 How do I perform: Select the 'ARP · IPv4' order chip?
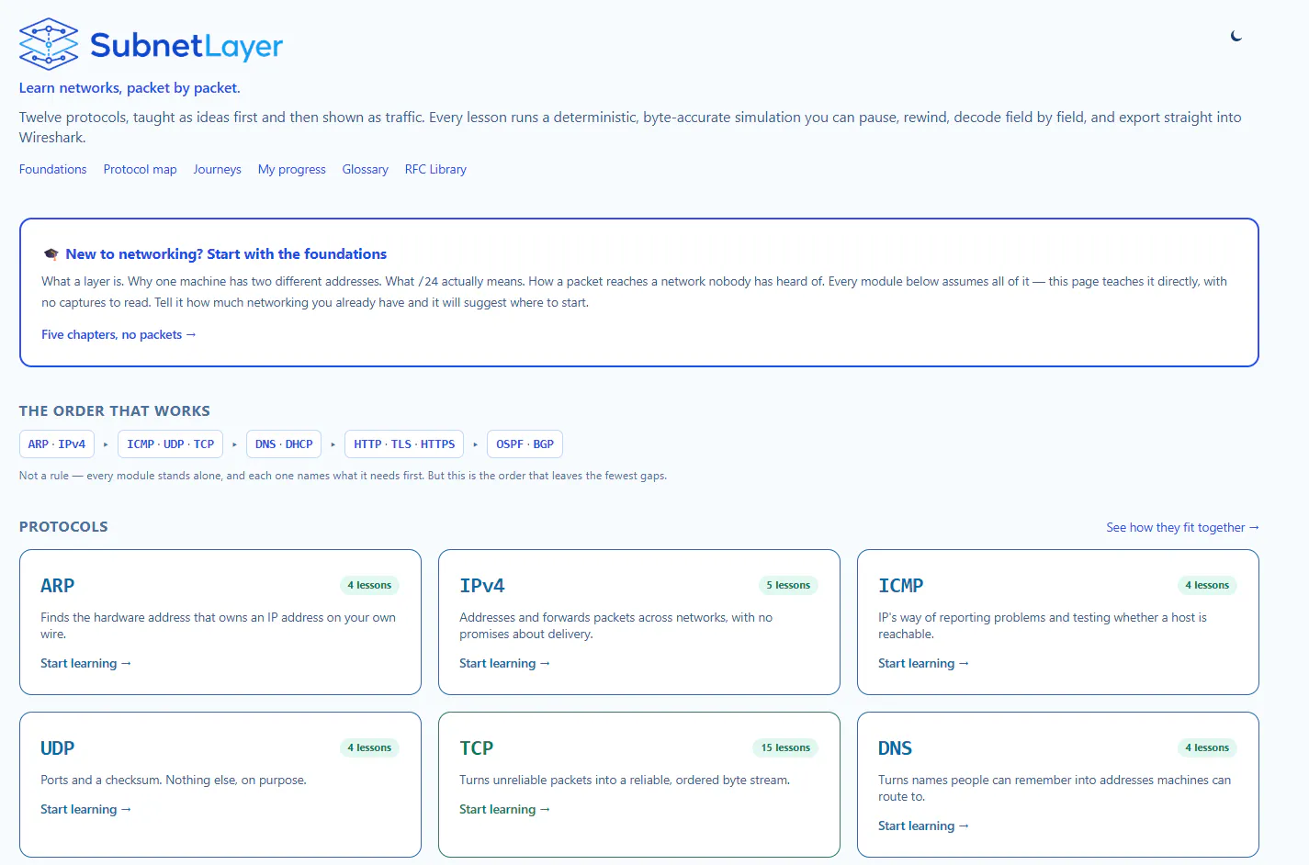coord(57,444)
